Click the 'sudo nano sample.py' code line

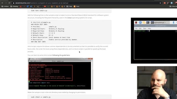[39, 10]
